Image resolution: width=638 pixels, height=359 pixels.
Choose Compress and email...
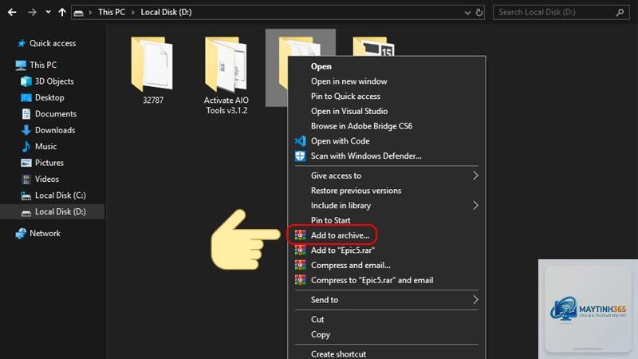tap(351, 265)
